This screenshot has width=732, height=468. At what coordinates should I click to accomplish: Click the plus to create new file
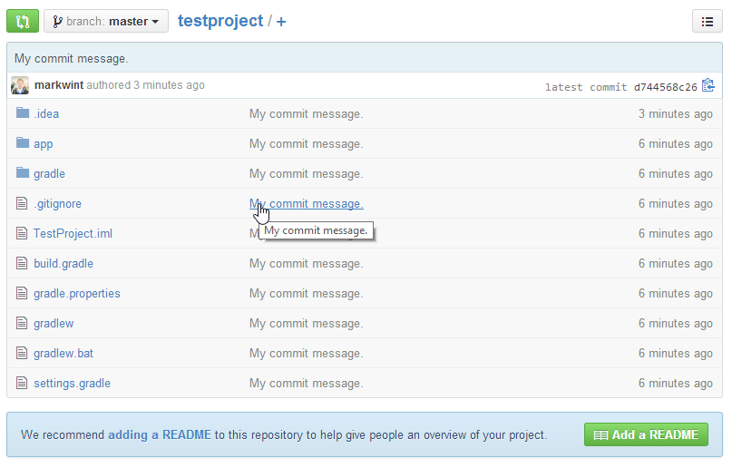(x=281, y=22)
